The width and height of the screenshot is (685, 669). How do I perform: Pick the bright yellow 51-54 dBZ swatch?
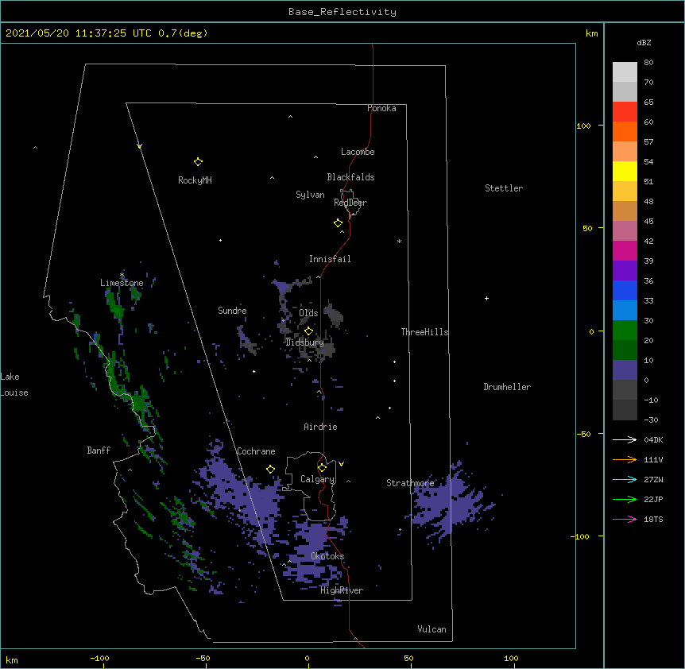pos(625,171)
